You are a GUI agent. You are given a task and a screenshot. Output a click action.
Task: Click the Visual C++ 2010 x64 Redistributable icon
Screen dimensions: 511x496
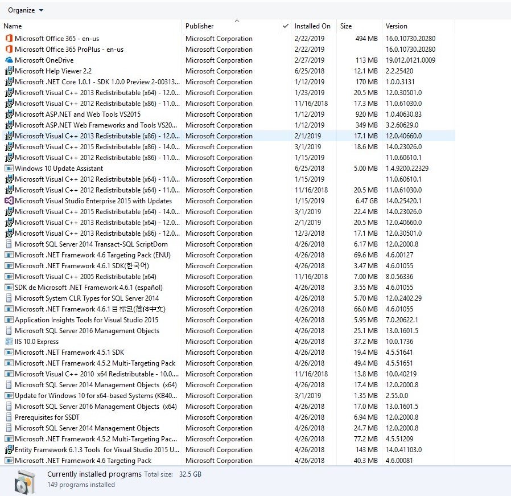[x=9, y=374]
